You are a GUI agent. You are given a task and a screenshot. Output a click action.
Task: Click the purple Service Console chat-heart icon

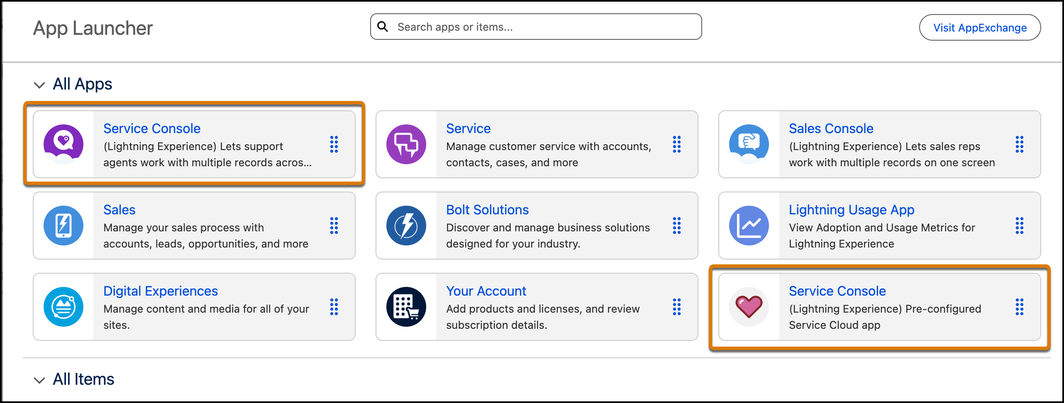[x=63, y=144]
